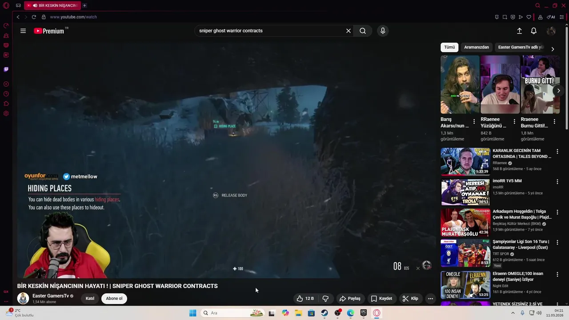The height and width of the screenshot is (320, 569).
Task: Open Settings gear in Opera sidebar
Action: [x=6, y=113]
